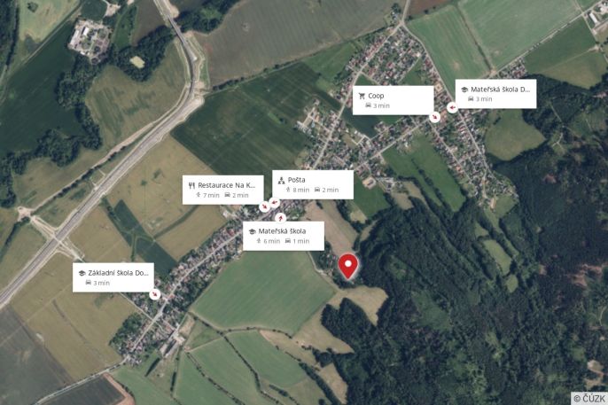The width and height of the screenshot is (608, 405).
Task: Click the arrow marker left of Mateřská škola D...
Action: point(451,107)
